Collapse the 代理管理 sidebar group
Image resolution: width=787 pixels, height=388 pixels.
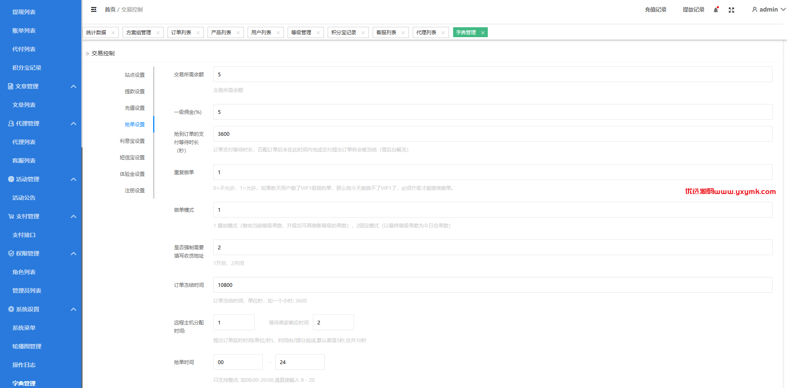[x=73, y=123]
